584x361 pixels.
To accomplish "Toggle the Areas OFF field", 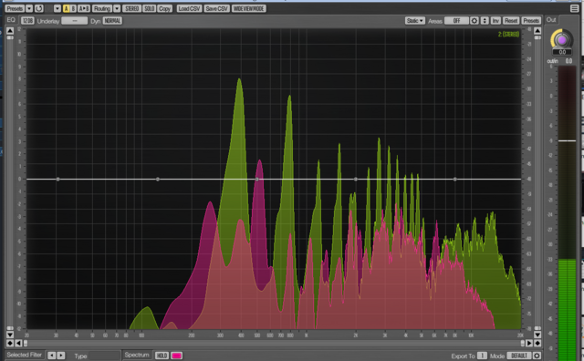I will [456, 20].
